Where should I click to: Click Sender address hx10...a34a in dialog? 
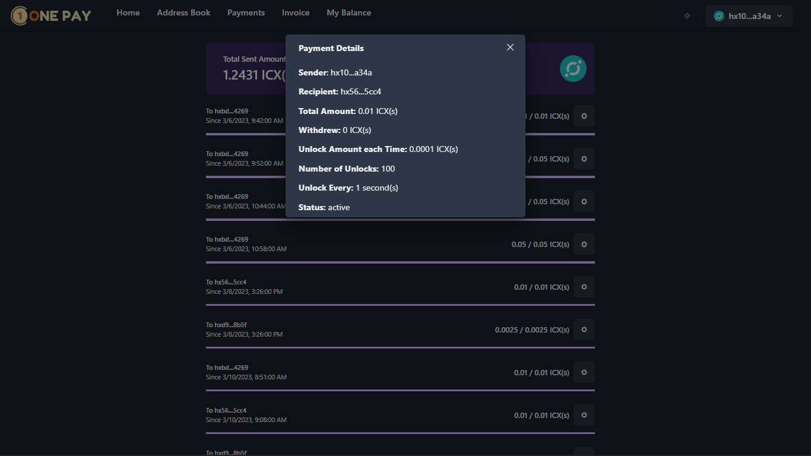click(x=351, y=72)
